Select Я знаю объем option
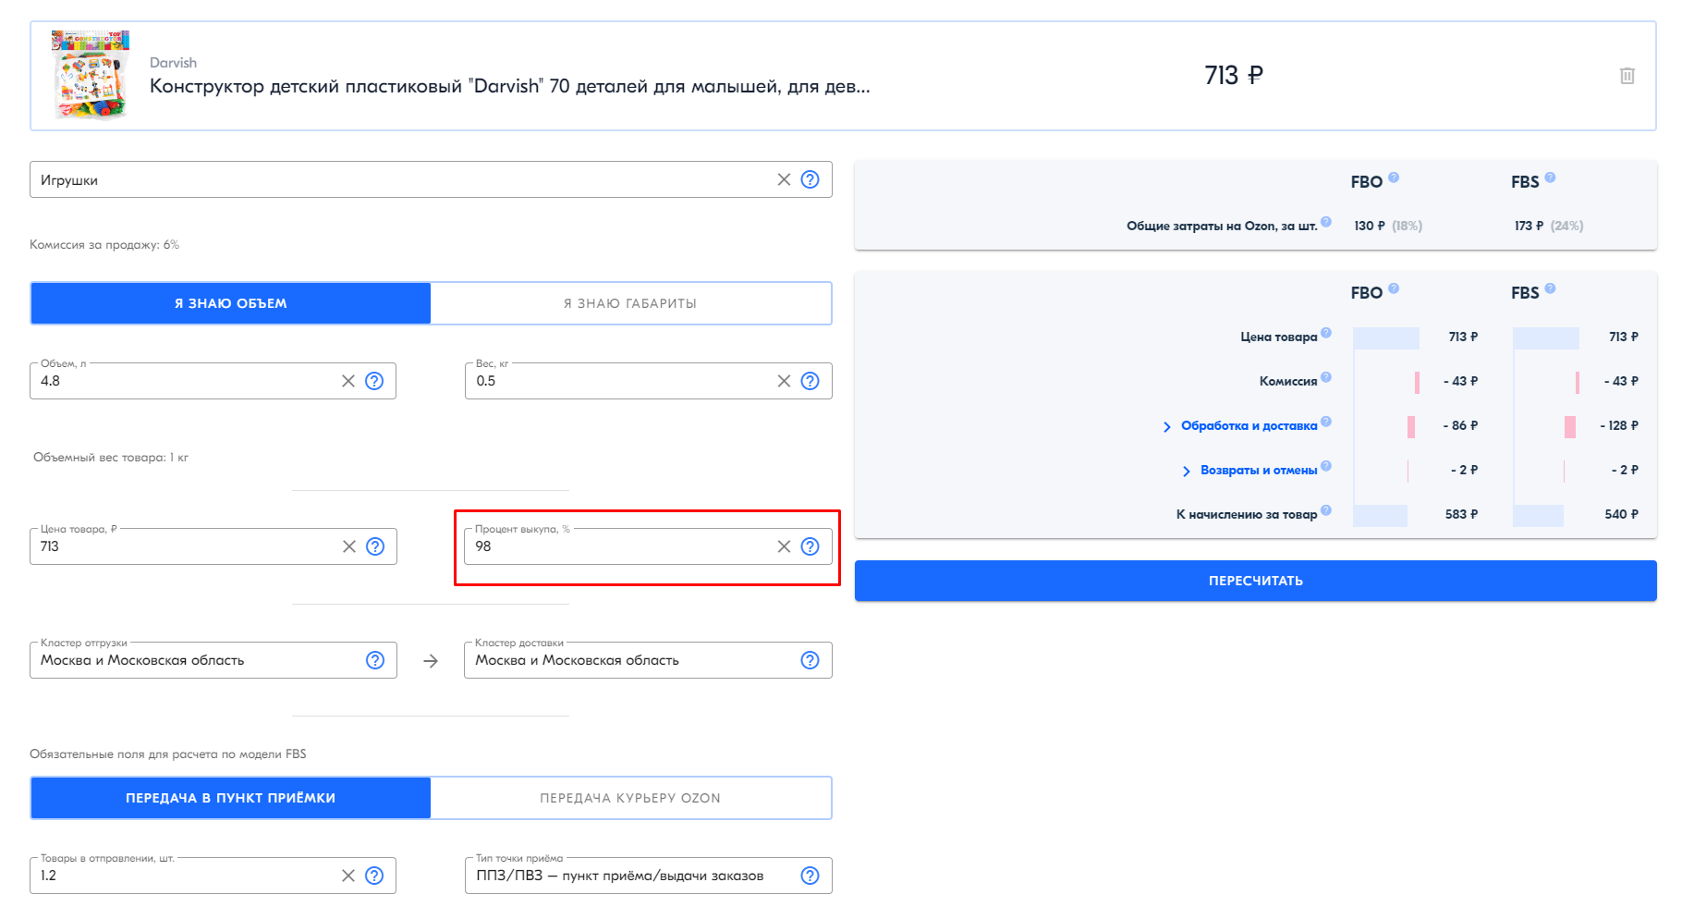1682x907 pixels. pyautogui.click(x=231, y=303)
